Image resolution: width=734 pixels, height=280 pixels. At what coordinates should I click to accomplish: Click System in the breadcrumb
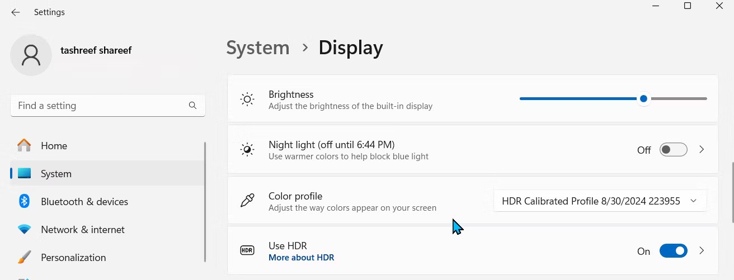258,48
